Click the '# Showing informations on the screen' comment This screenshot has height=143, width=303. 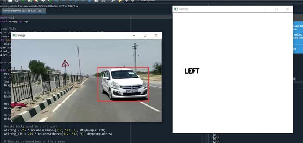pos(35,141)
